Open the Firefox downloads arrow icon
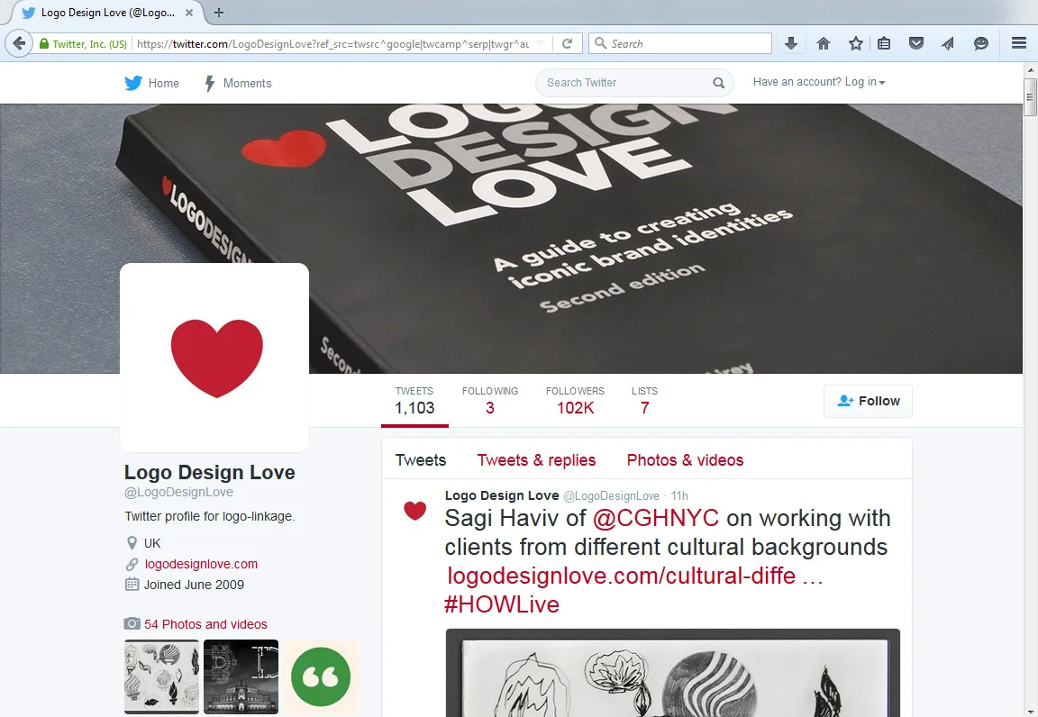 [x=790, y=44]
